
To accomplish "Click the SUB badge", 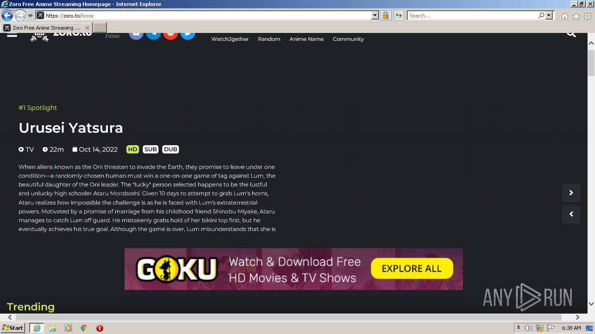I will click(151, 149).
